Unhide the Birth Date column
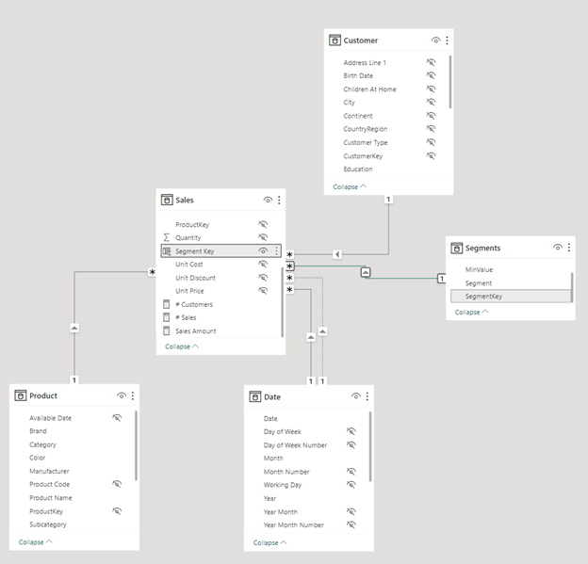The width and height of the screenshot is (588, 564). (431, 75)
